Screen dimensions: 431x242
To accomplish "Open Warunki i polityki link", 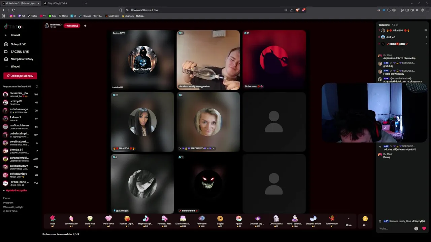I will pyautogui.click(x=13, y=207).
